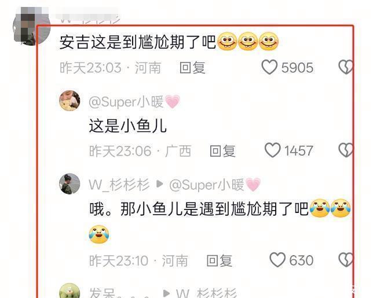Like the comment with 5905 likes
This screenshot has width=384, height=298.
click(x=269, y=67)
